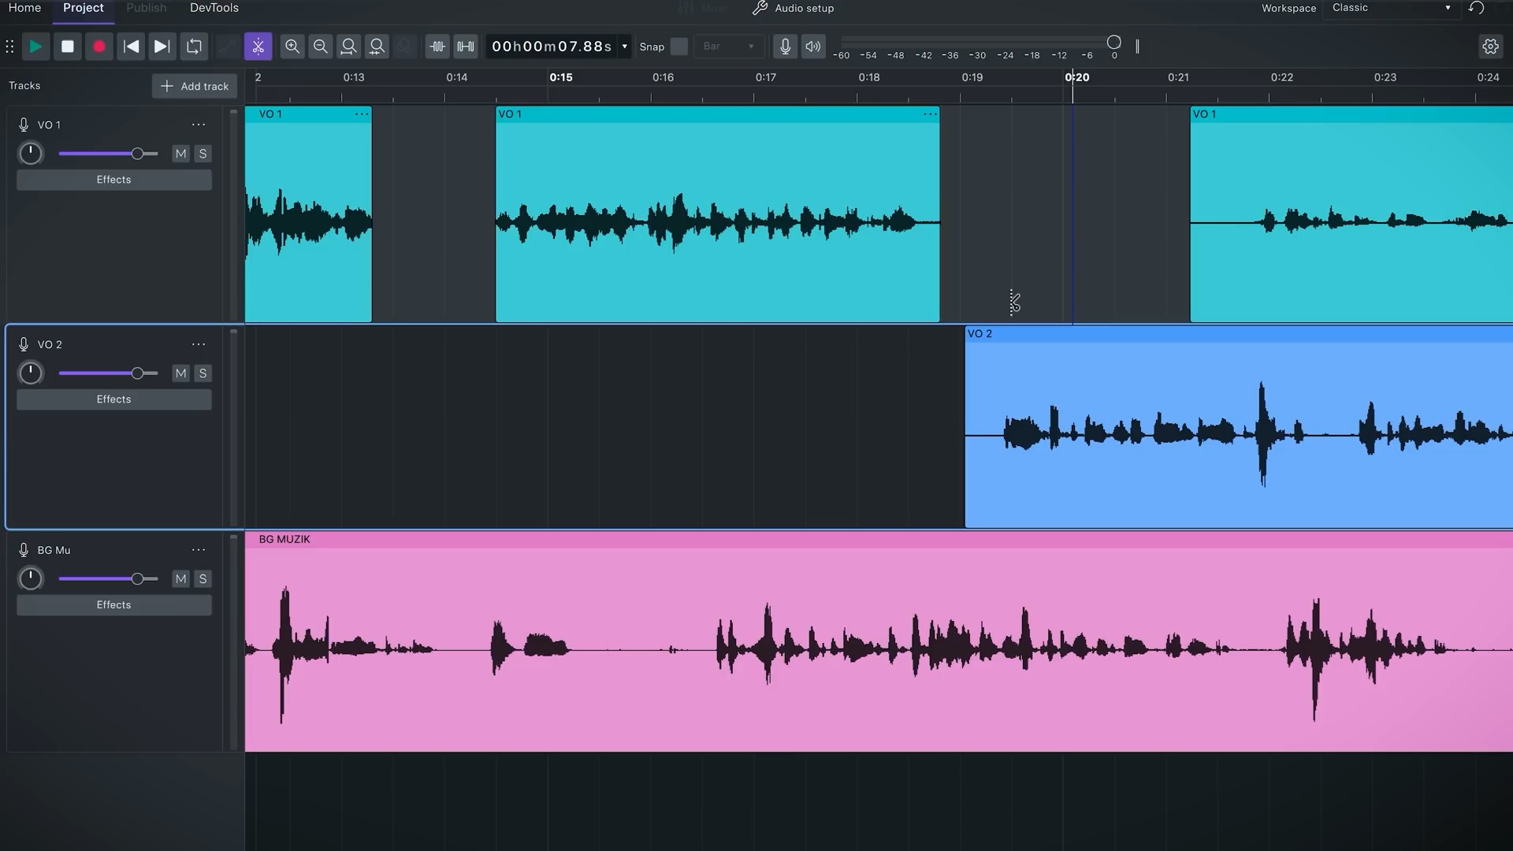This screenshot has width=1513, height=851.
Task: Open settings gear at top right
Action: click(x=1490, y=46)
